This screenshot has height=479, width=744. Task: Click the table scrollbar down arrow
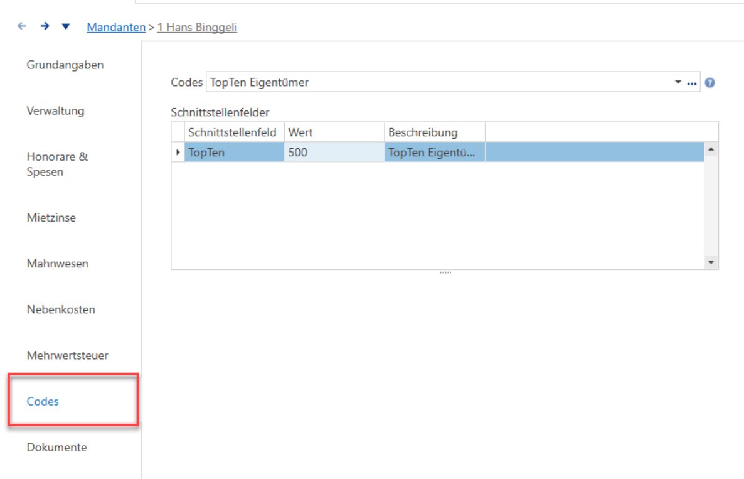pos(711,262)
